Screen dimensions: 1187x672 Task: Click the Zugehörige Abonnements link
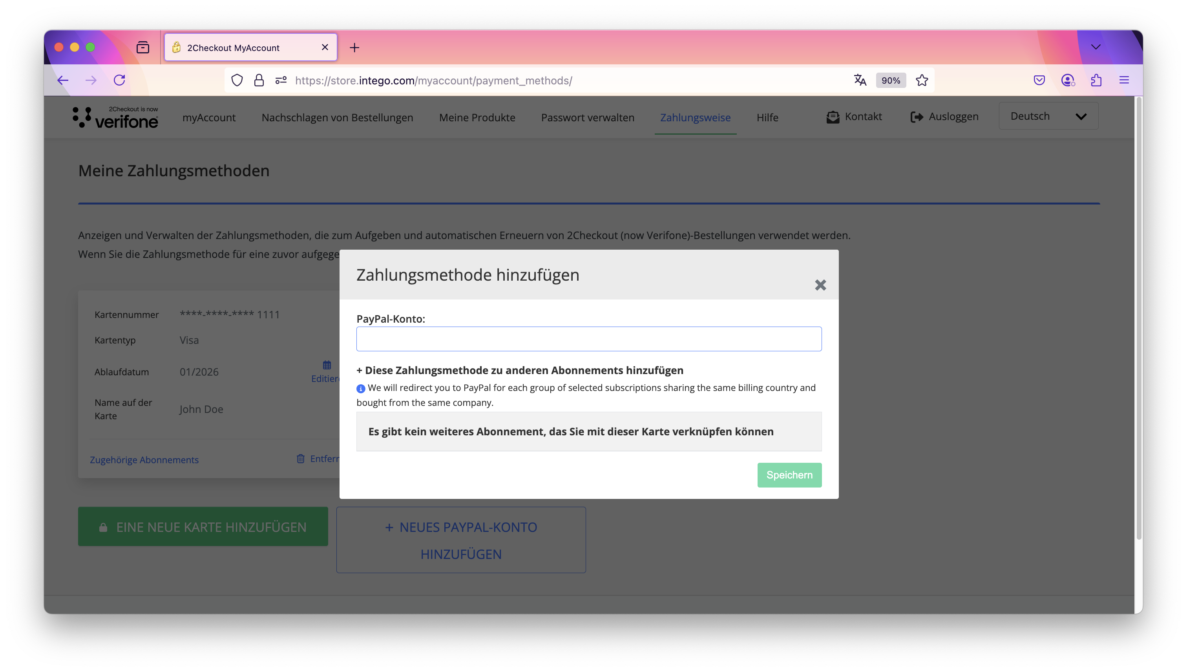tap(144, 459)
